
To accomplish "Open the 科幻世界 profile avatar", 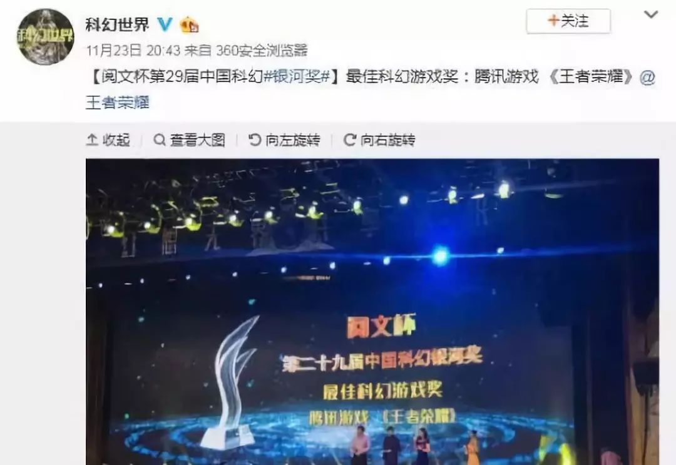I will [45, 37].
